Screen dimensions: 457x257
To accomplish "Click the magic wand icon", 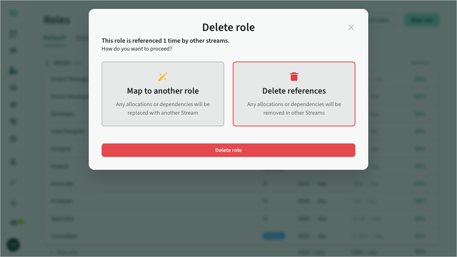I will pos(163,77).
